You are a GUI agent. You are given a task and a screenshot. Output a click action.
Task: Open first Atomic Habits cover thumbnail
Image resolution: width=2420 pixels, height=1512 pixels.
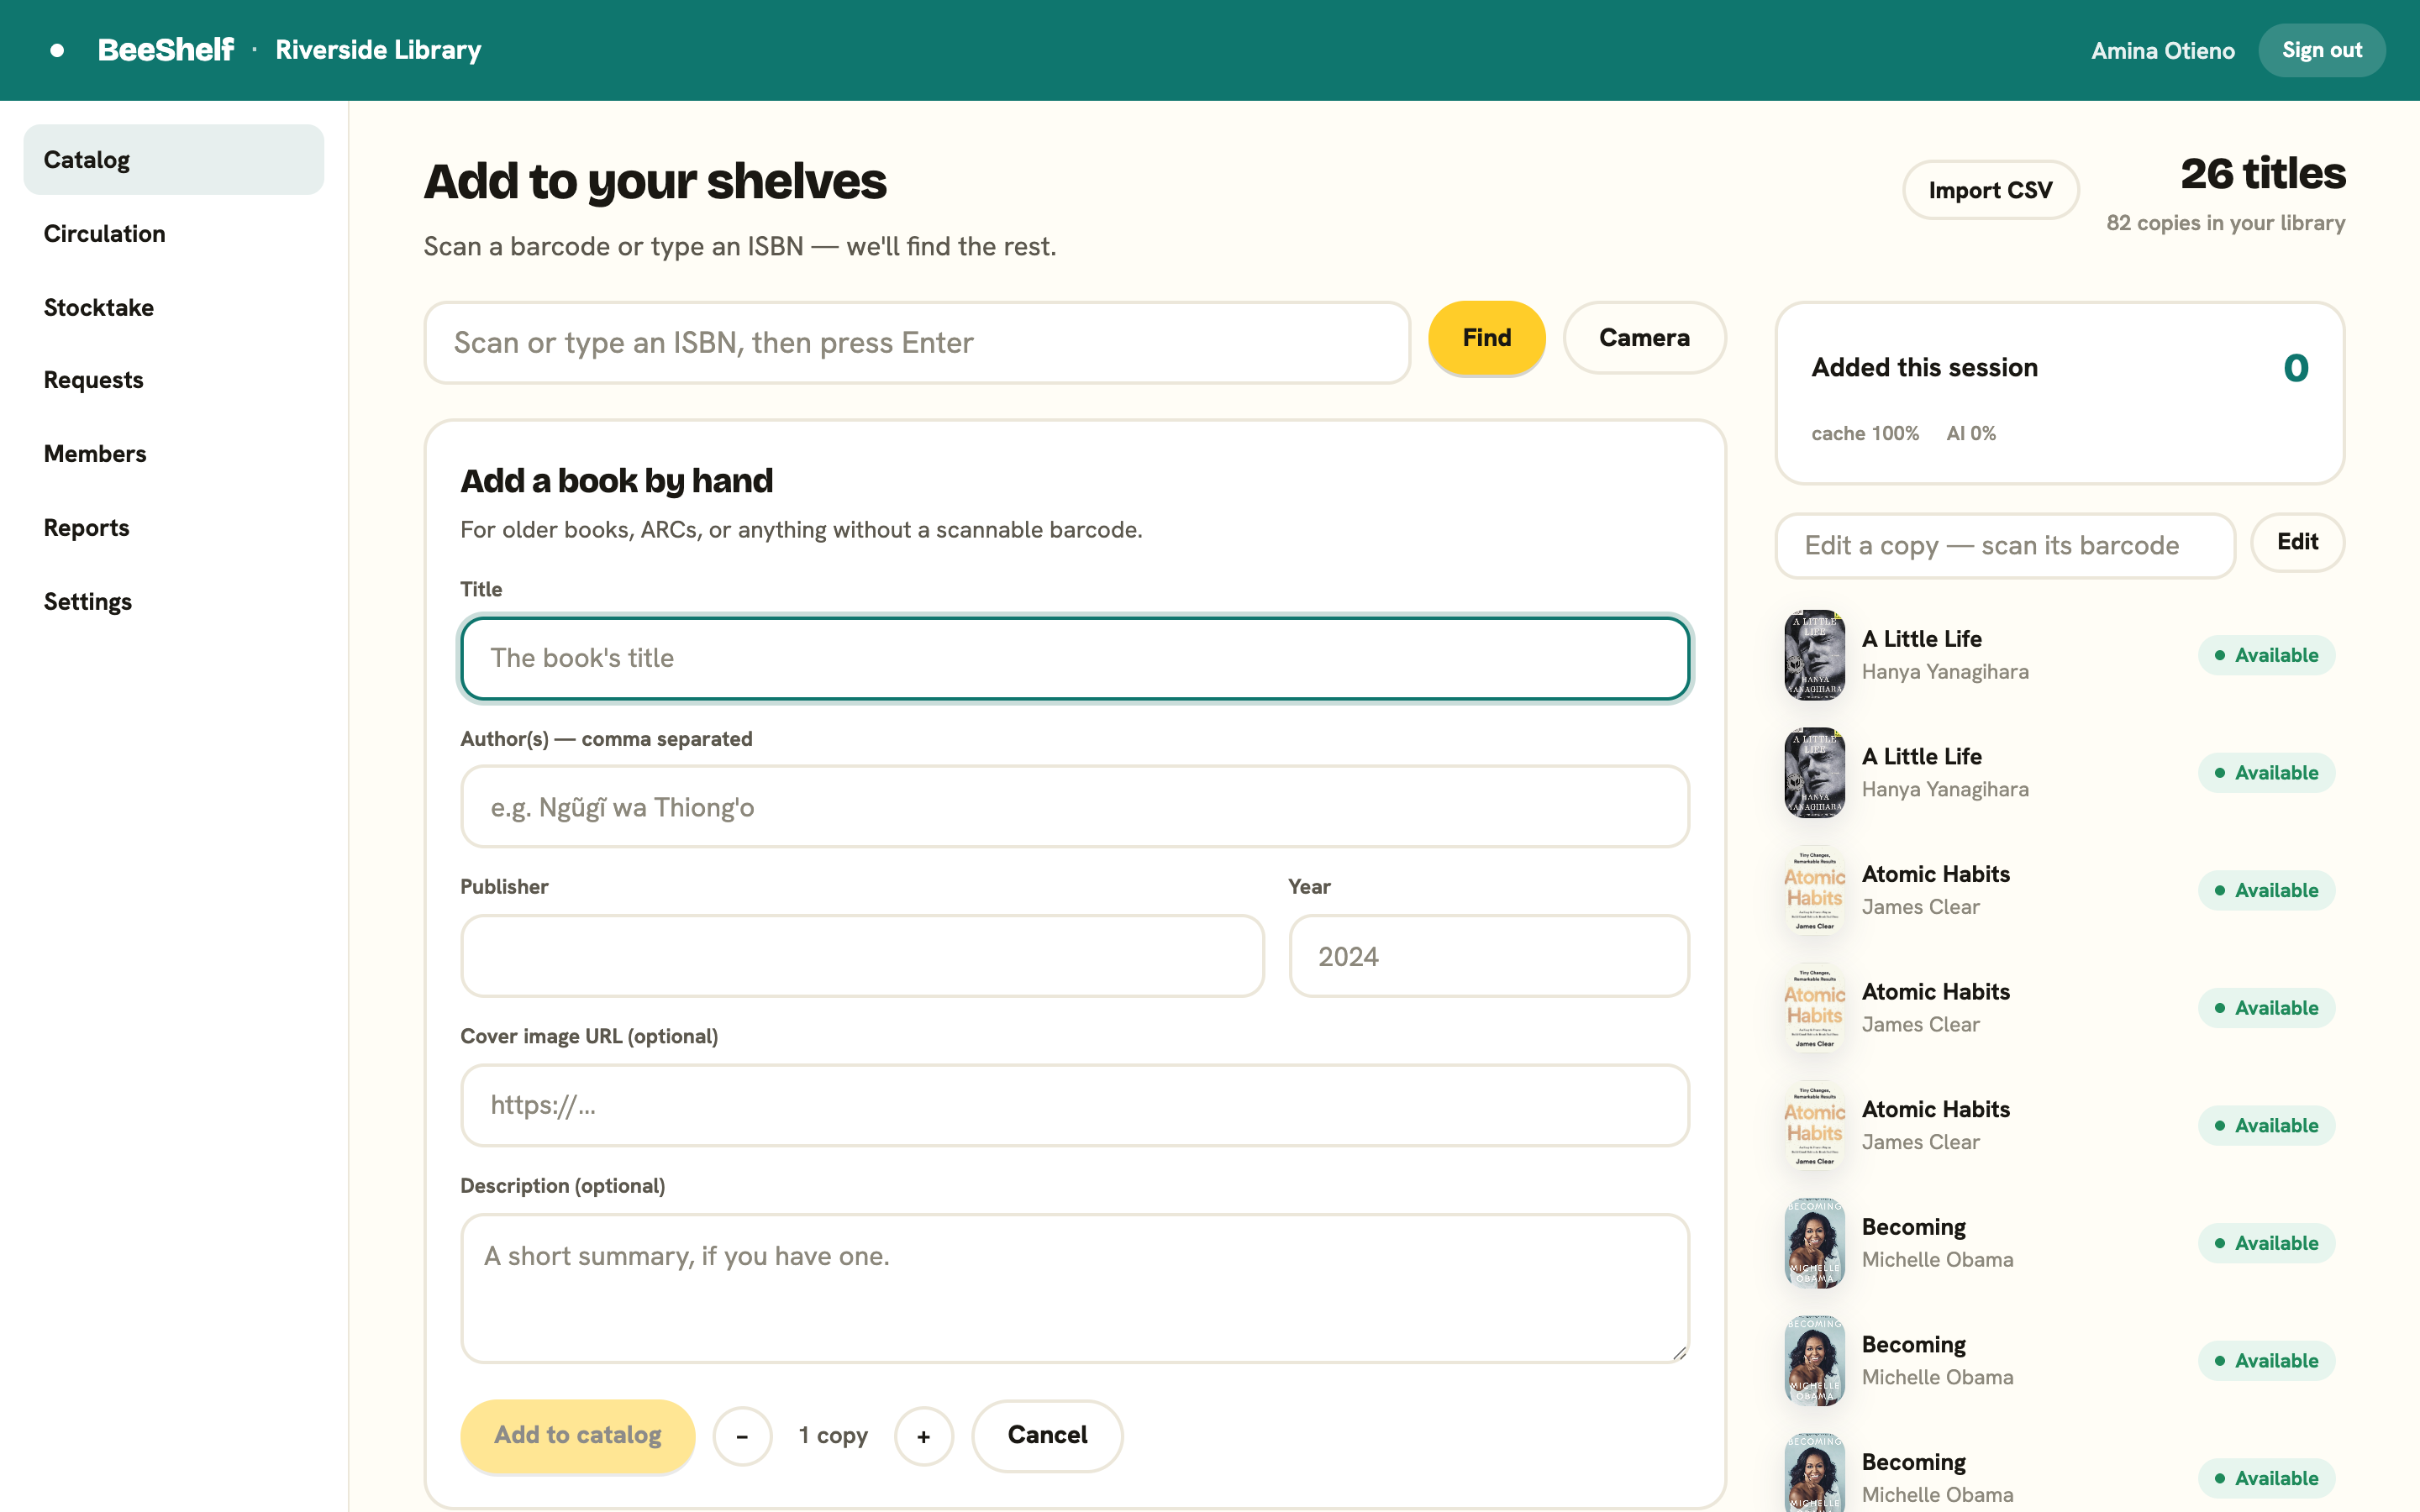1815,890
